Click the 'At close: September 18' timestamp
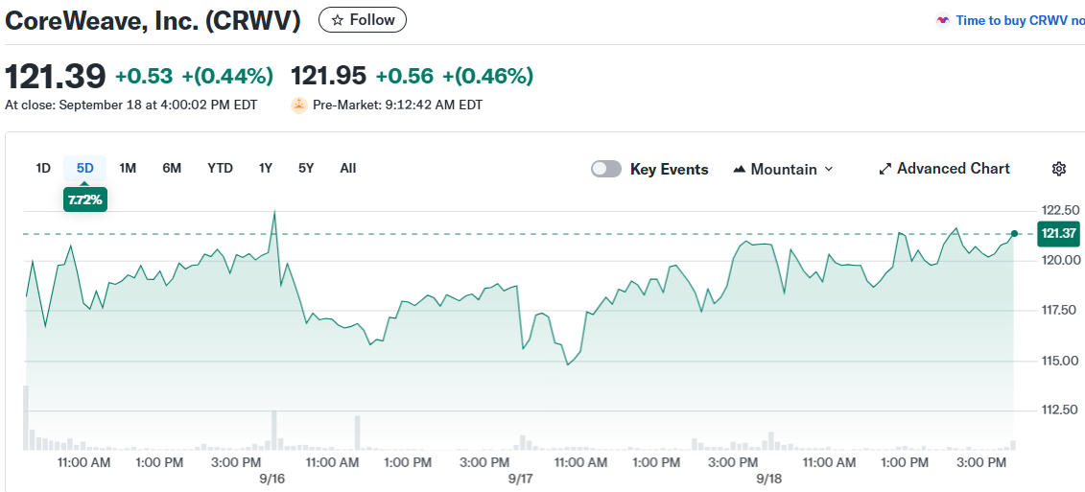Viewport: 1085px width, 492px height. click(x=130, y=105)
